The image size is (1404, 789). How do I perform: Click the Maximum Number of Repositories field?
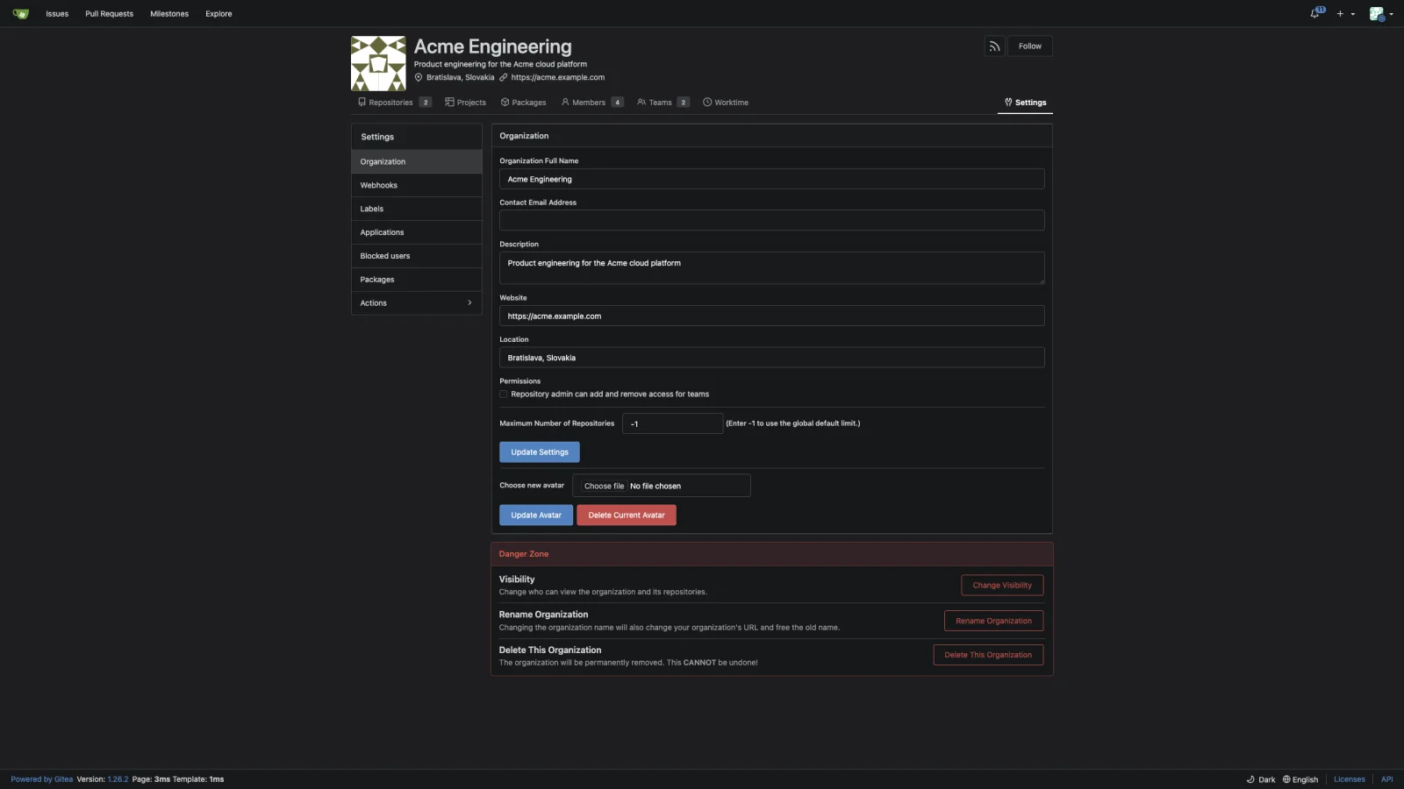click(673, 423)
